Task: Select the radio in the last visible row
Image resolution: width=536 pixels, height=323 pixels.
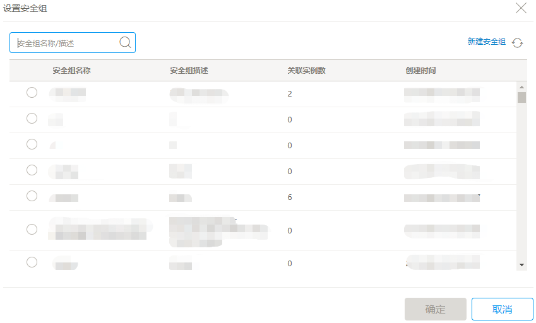Action: coord(32,262)
